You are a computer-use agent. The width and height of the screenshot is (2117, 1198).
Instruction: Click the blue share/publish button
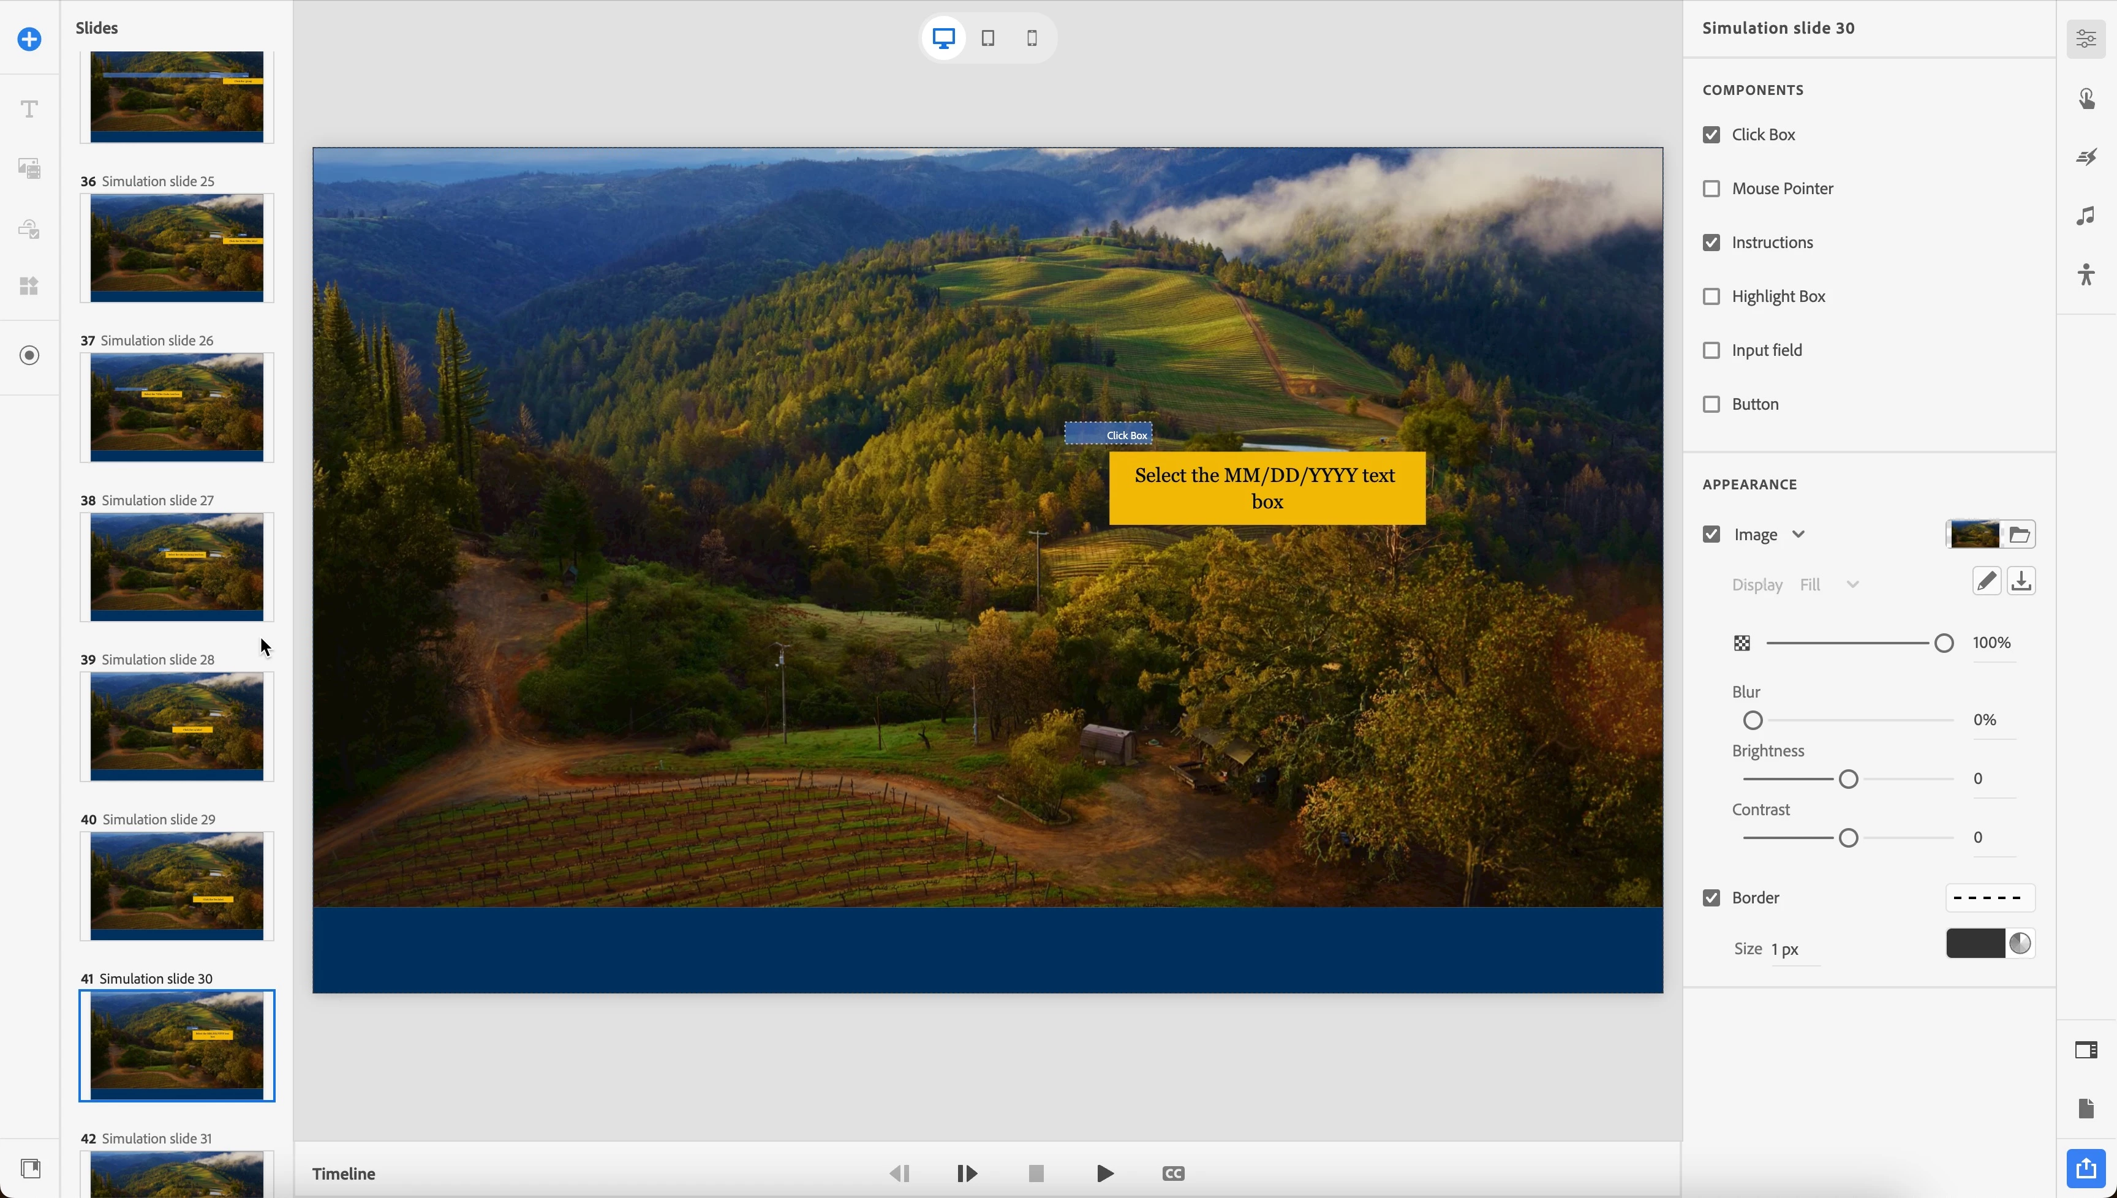click(2086, 1167)
